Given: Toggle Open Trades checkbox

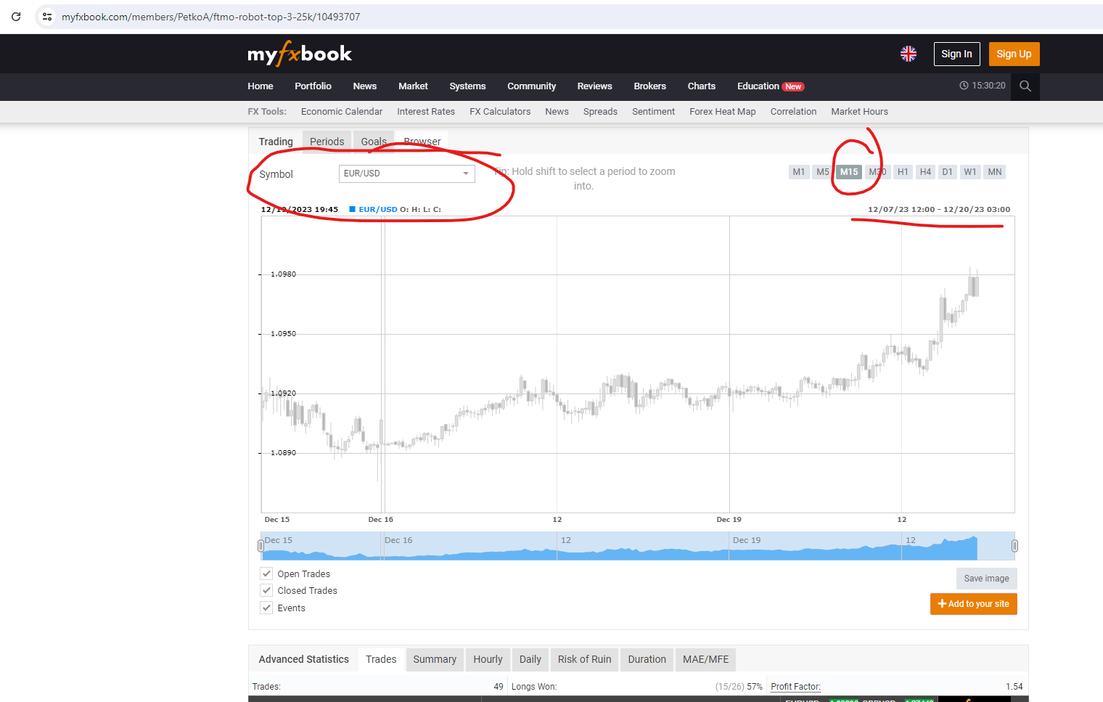Looking at the screenshot, I should coord(266,574).
